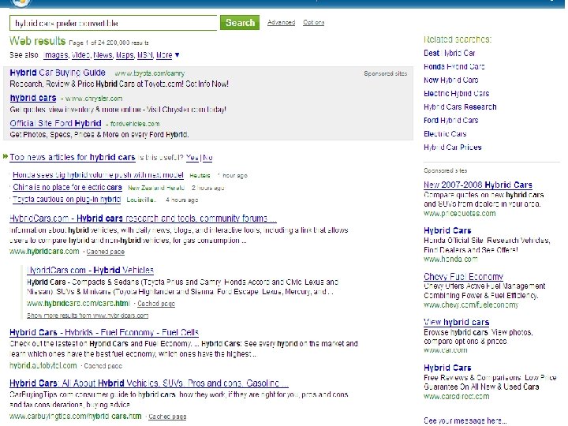568x426 pixels.
Task: Open HybridCars.com Hybrid Vehicles result
Action: coord(90,271)
